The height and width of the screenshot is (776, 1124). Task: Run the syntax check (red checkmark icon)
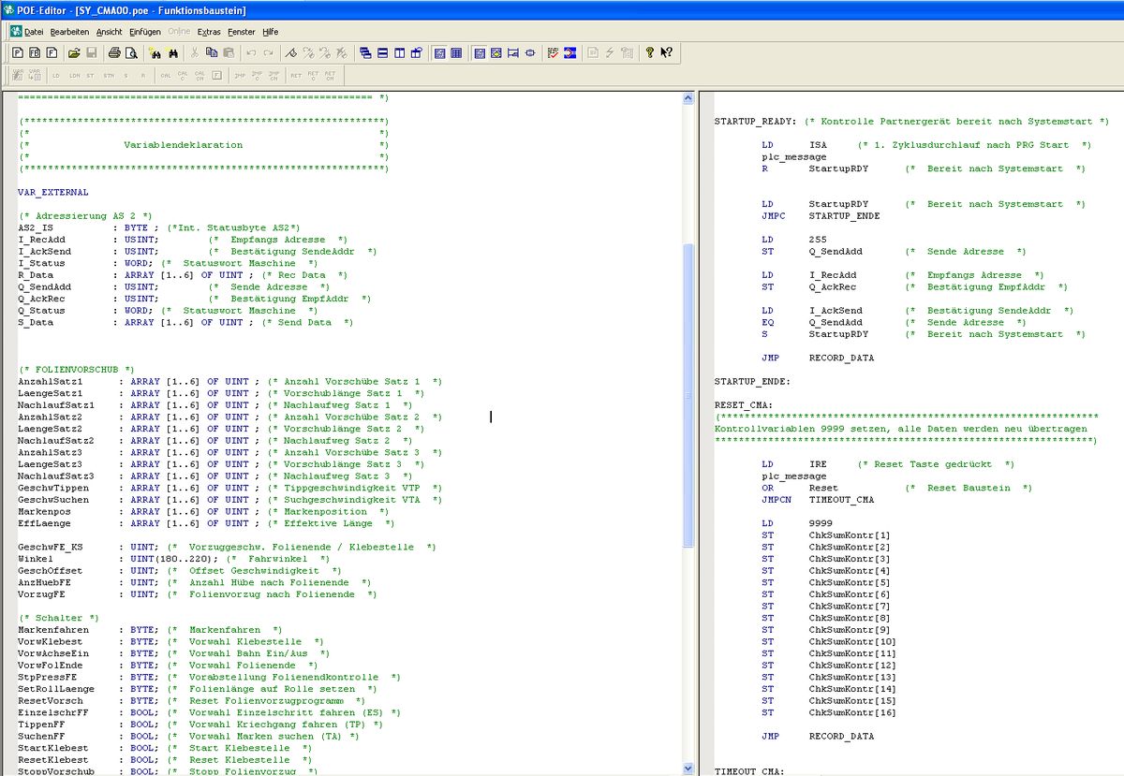(554, 53)
